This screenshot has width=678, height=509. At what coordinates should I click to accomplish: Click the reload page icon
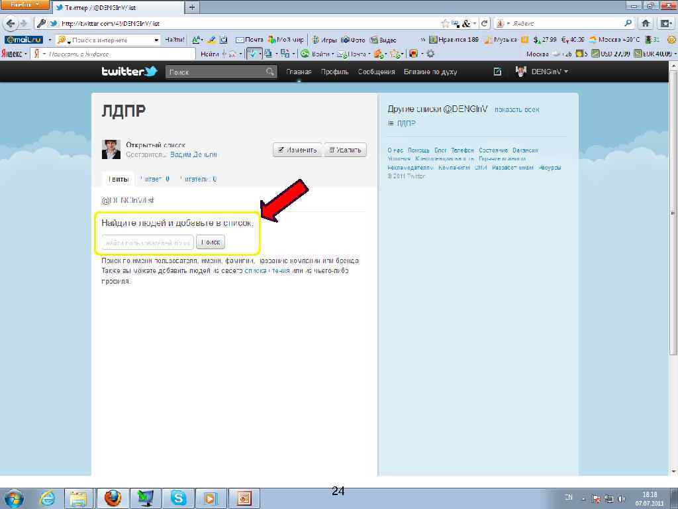[x=485, y=23]
